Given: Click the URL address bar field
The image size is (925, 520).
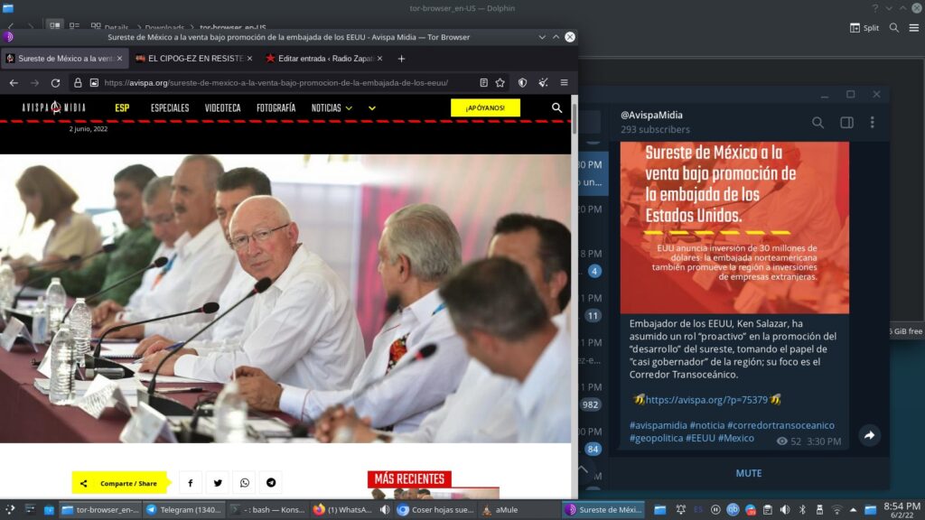Looking at the screenshot, I should coord(280,82).
